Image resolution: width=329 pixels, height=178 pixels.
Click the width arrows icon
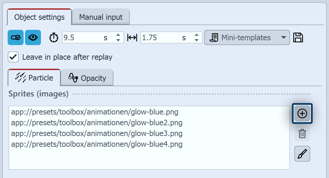coord(132,37)
